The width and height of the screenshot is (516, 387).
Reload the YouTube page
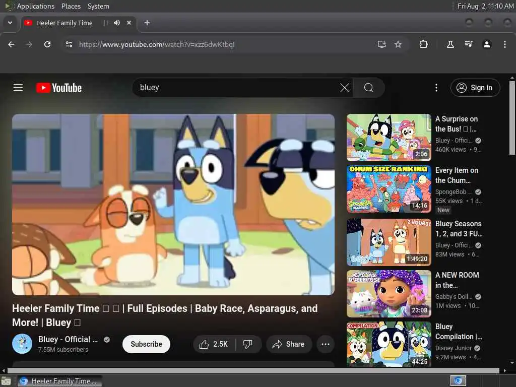(47, 44)
